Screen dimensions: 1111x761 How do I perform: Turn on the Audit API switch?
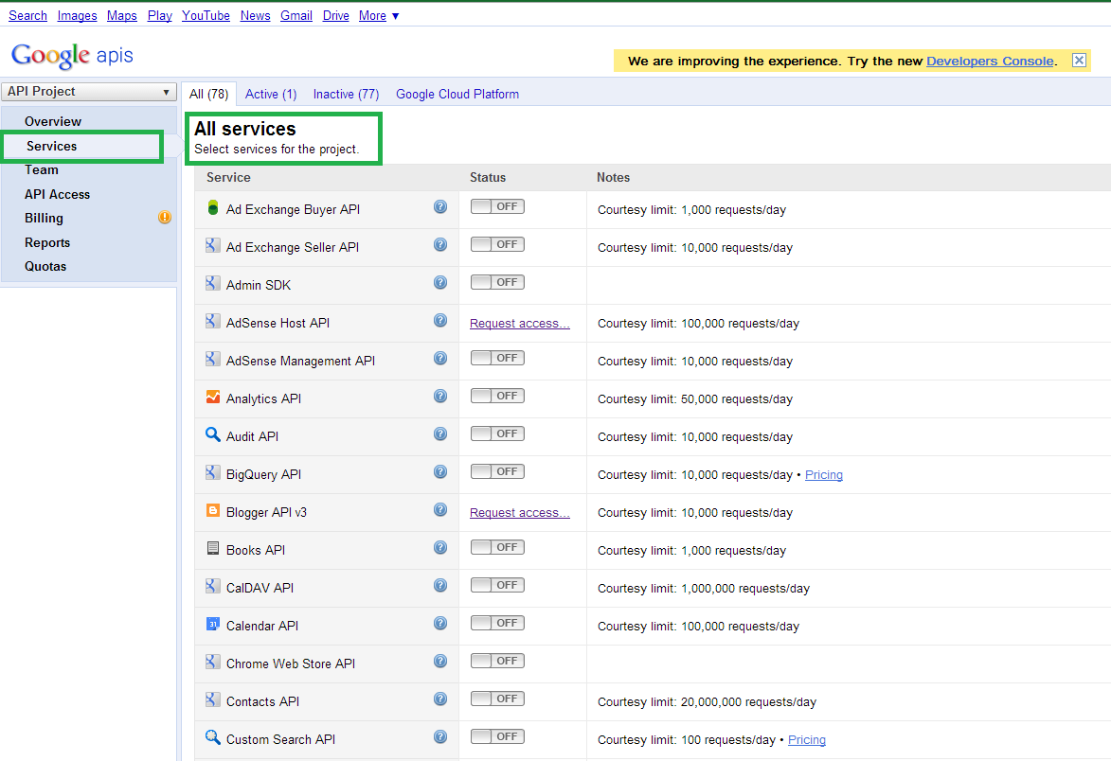[497, 434]
